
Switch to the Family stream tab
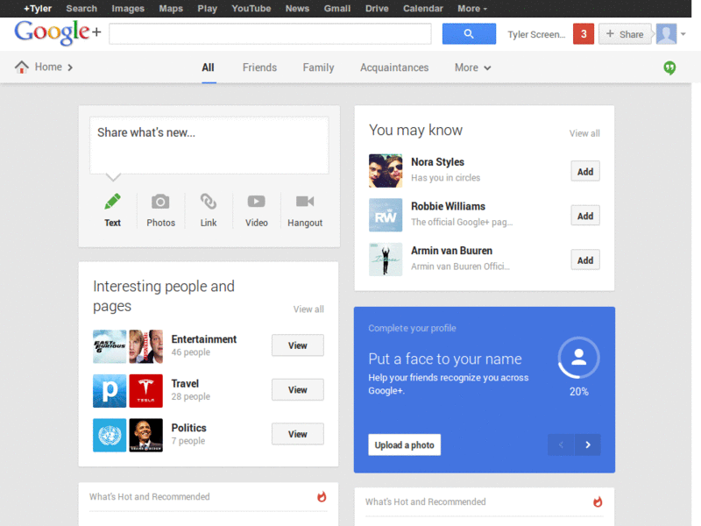318,68
